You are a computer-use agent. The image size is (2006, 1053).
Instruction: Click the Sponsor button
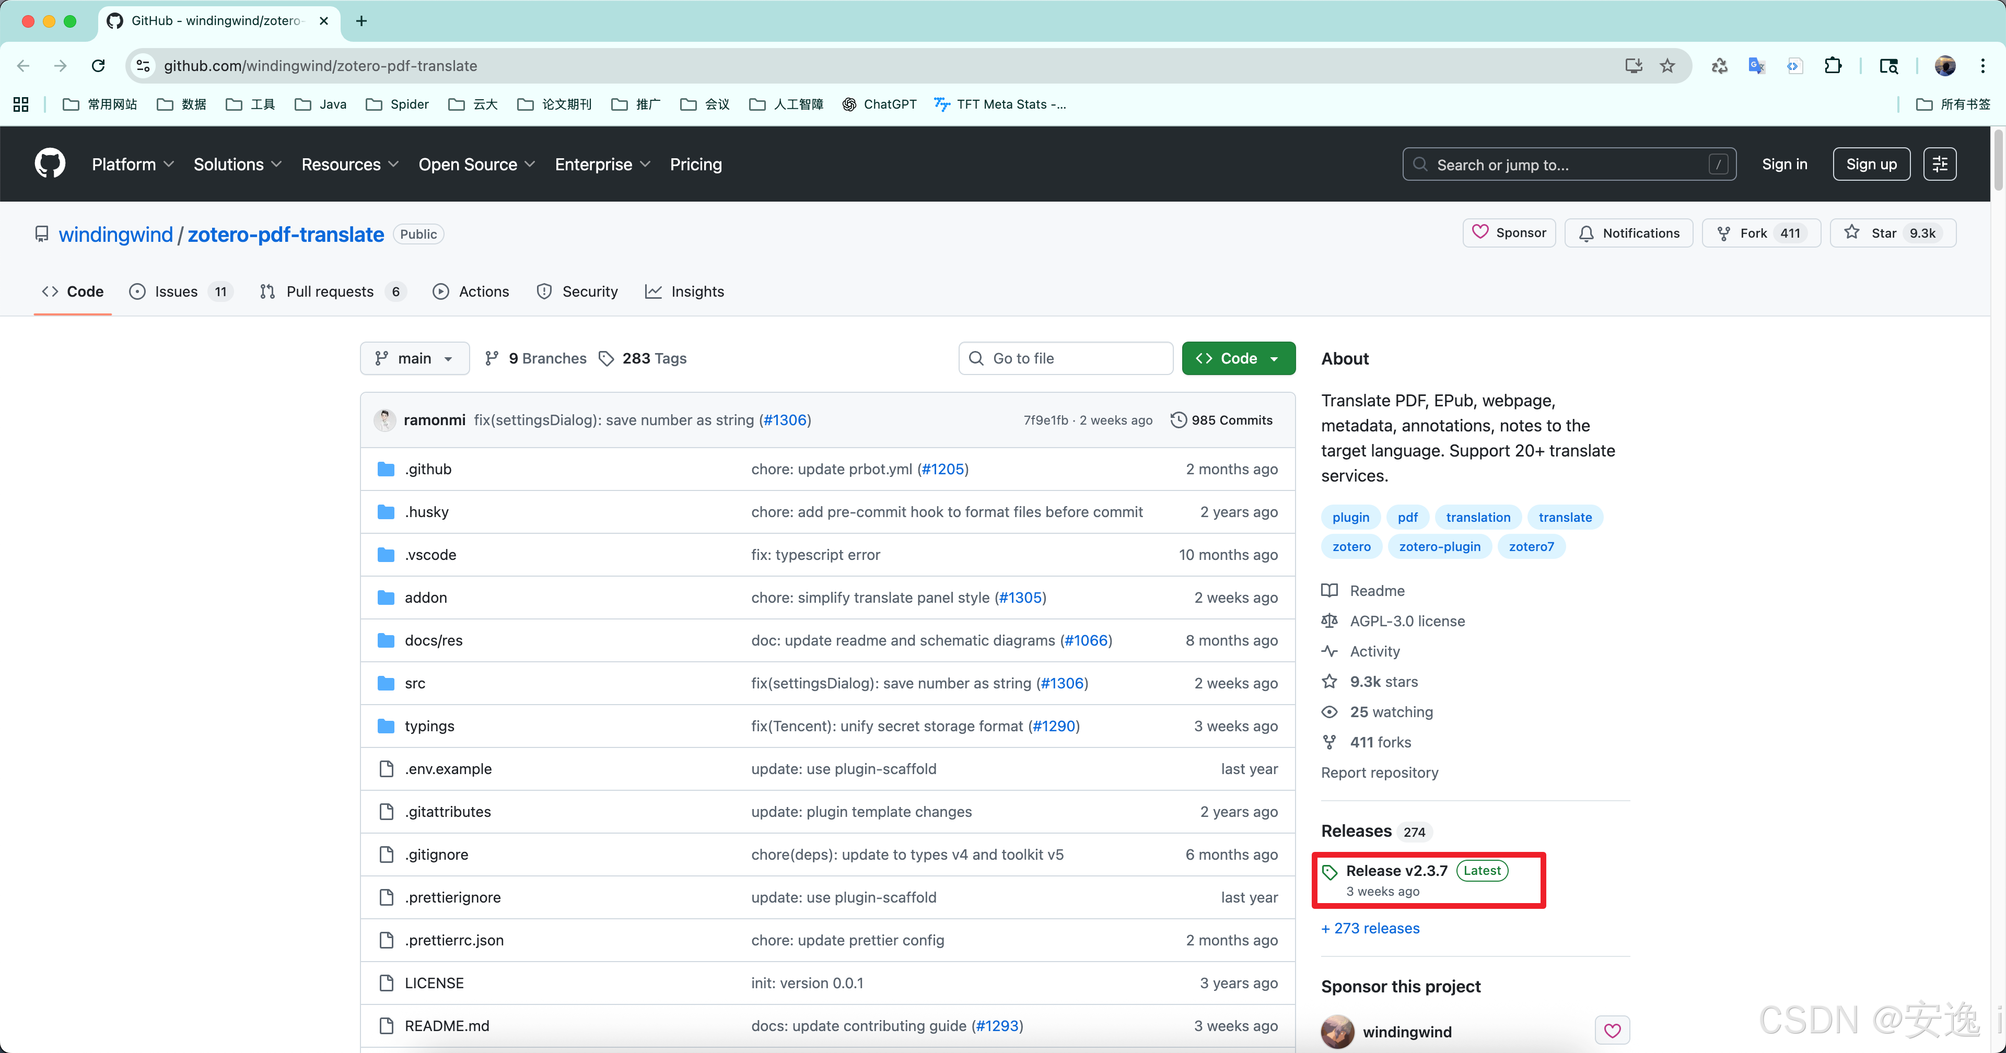tap(1508, 233)
